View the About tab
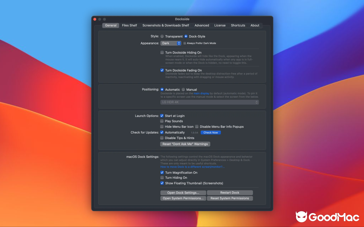 coord(255,25)
